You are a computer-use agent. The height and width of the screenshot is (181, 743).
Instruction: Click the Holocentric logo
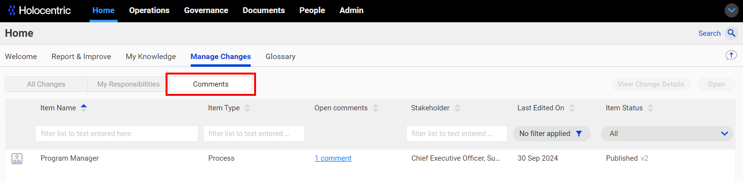[x=39, y=10]
